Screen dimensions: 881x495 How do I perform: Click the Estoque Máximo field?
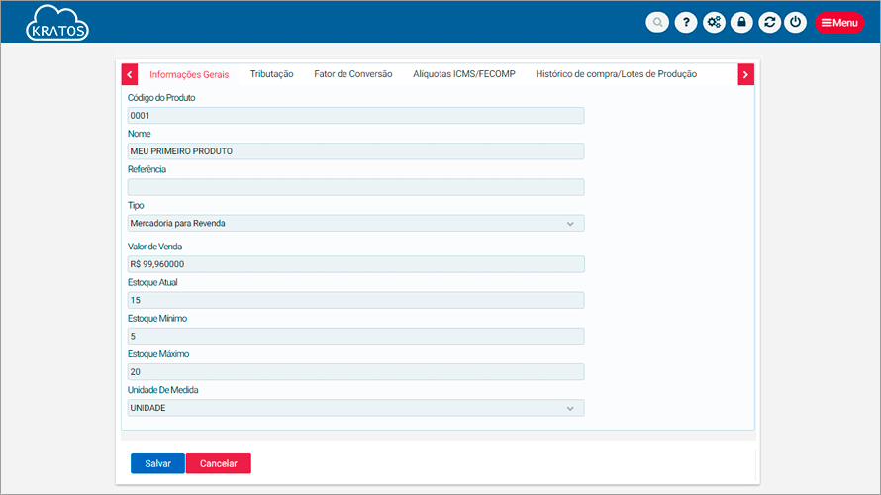click(x=355, y=372)
